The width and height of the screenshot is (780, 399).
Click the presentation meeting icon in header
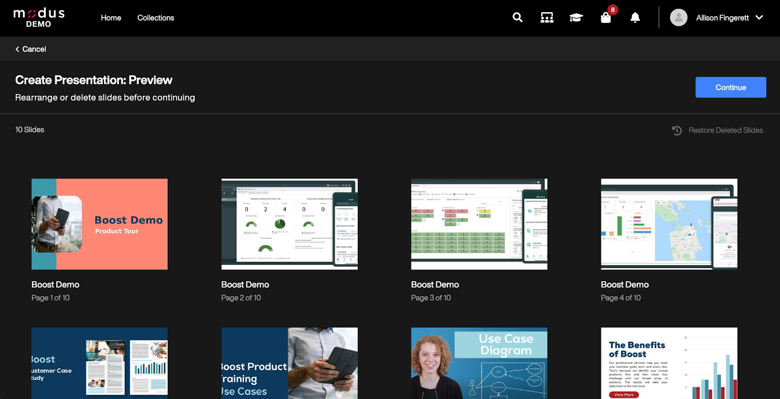[x=546, y=18]
